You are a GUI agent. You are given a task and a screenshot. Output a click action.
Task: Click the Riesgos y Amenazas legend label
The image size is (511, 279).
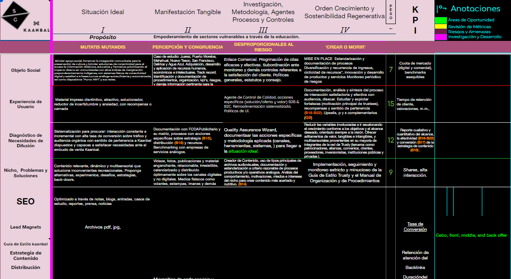point(469,31)
